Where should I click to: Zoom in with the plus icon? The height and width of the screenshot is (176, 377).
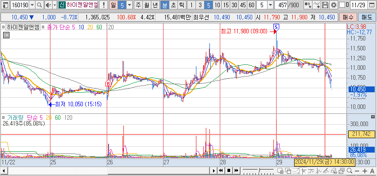(365, 171)
